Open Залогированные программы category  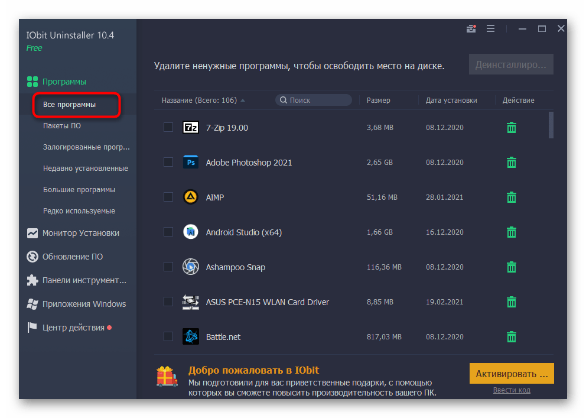(86, 147)
